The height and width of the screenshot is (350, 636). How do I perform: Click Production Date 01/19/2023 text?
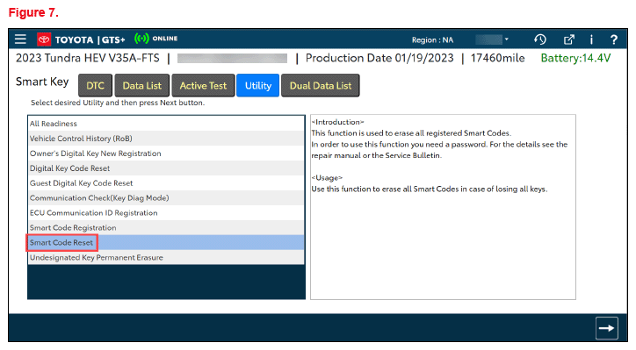tap(379, 58)
